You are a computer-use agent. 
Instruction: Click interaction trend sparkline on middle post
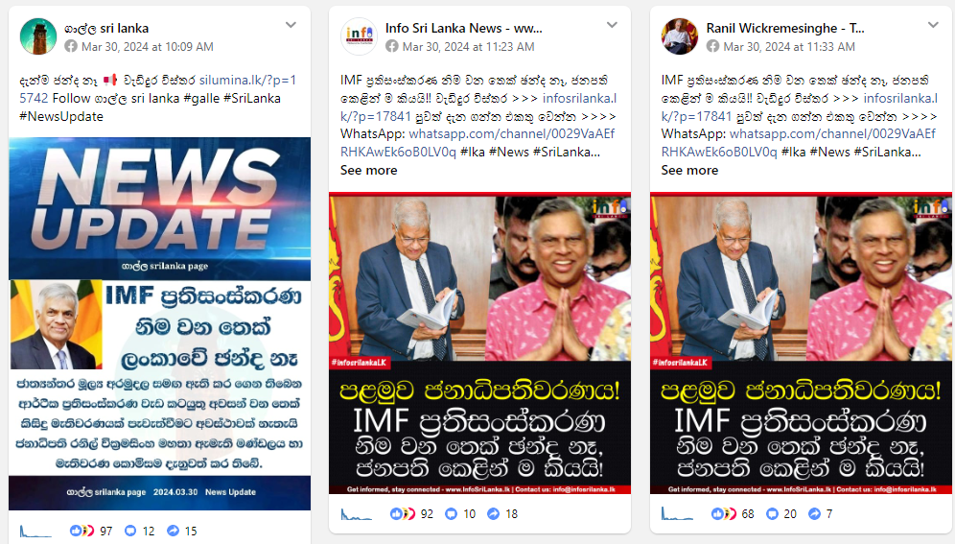pos(356,515)
